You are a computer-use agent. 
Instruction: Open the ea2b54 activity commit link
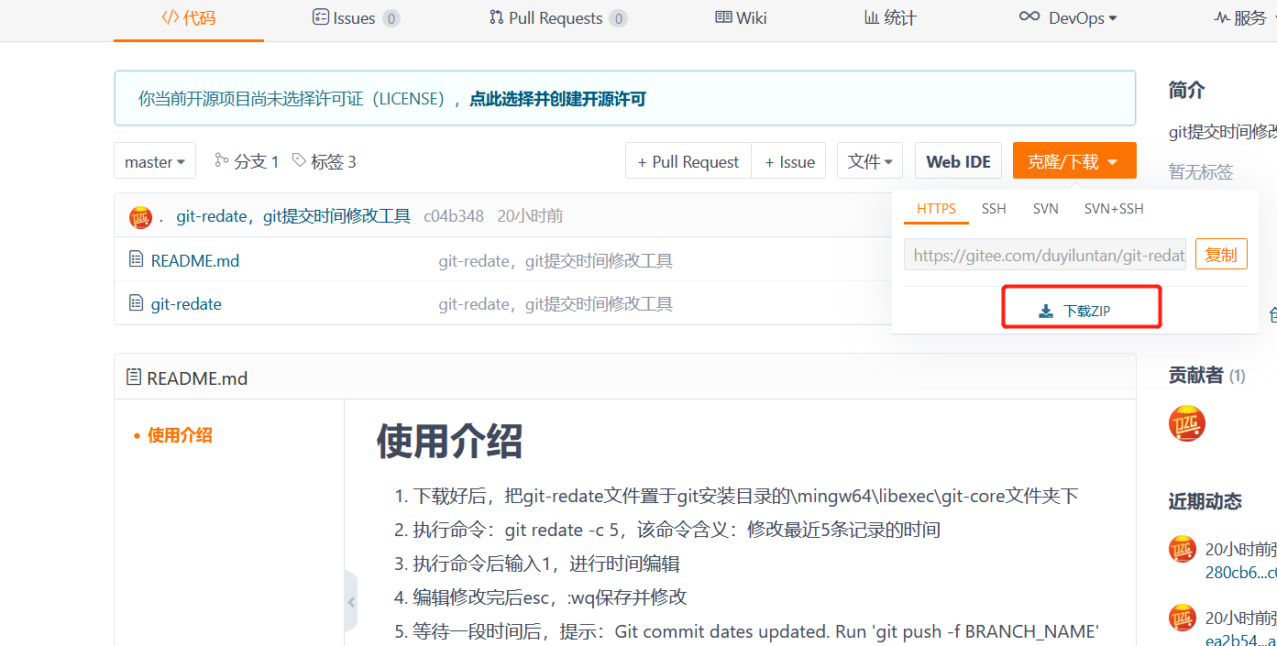pyautogui.click(x=1241, y=641)
